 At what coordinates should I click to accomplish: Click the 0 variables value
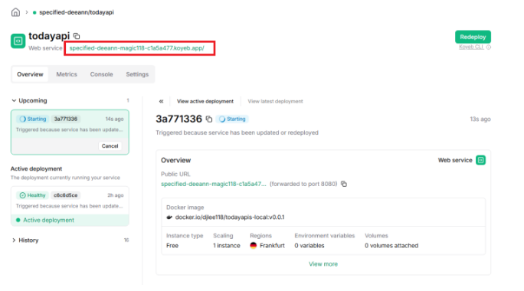click(309, 246)
